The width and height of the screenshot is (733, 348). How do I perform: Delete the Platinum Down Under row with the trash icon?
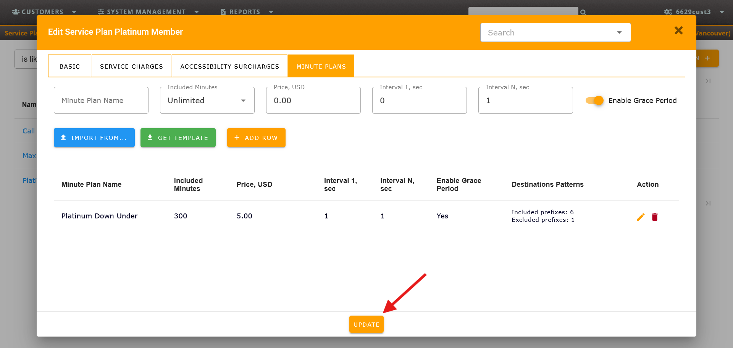655,217
